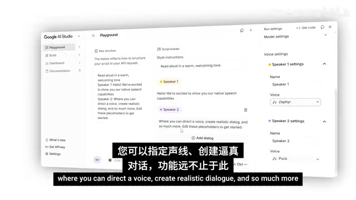Click the Google AI Studio logo
The image size is (356, 200).
pyautogui.click(x=58, y=37)
